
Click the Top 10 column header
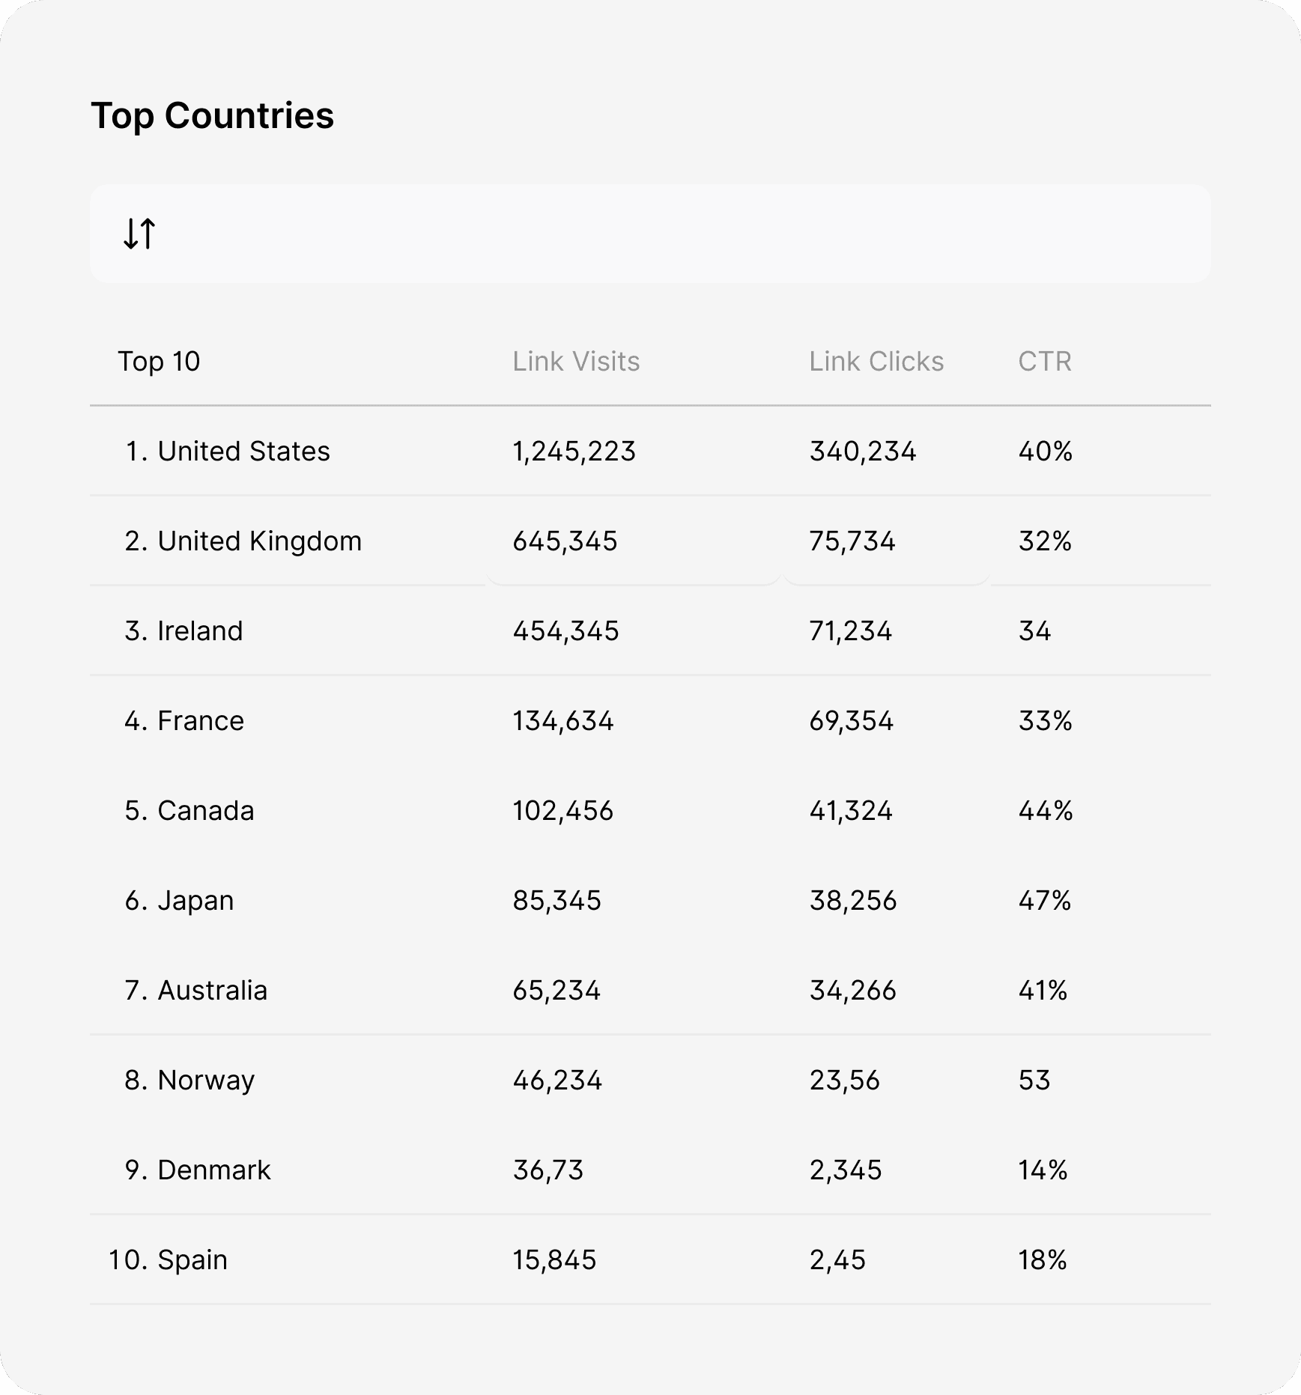point(159,362)
